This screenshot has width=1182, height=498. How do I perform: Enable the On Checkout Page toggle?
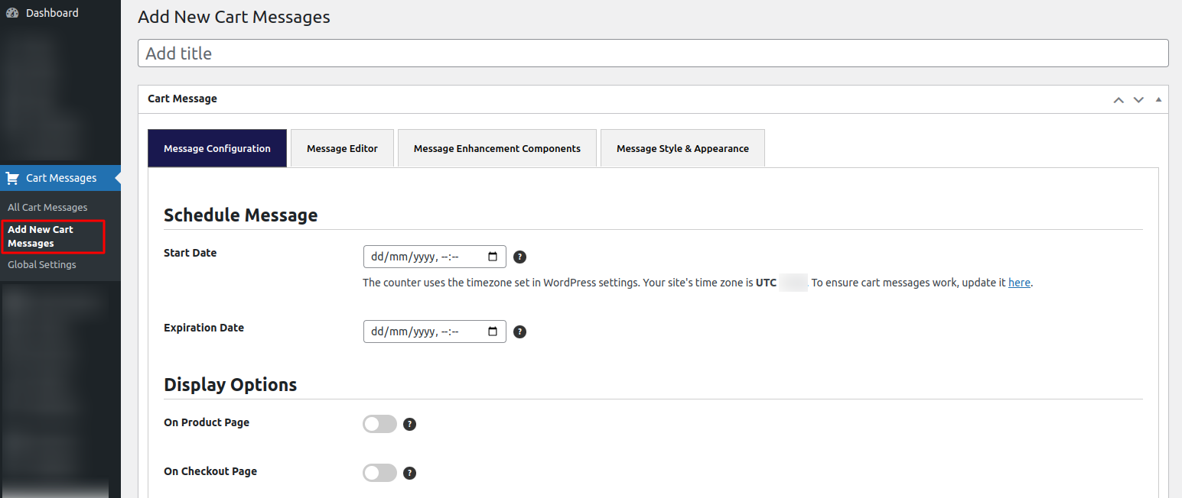pos(379,473)
